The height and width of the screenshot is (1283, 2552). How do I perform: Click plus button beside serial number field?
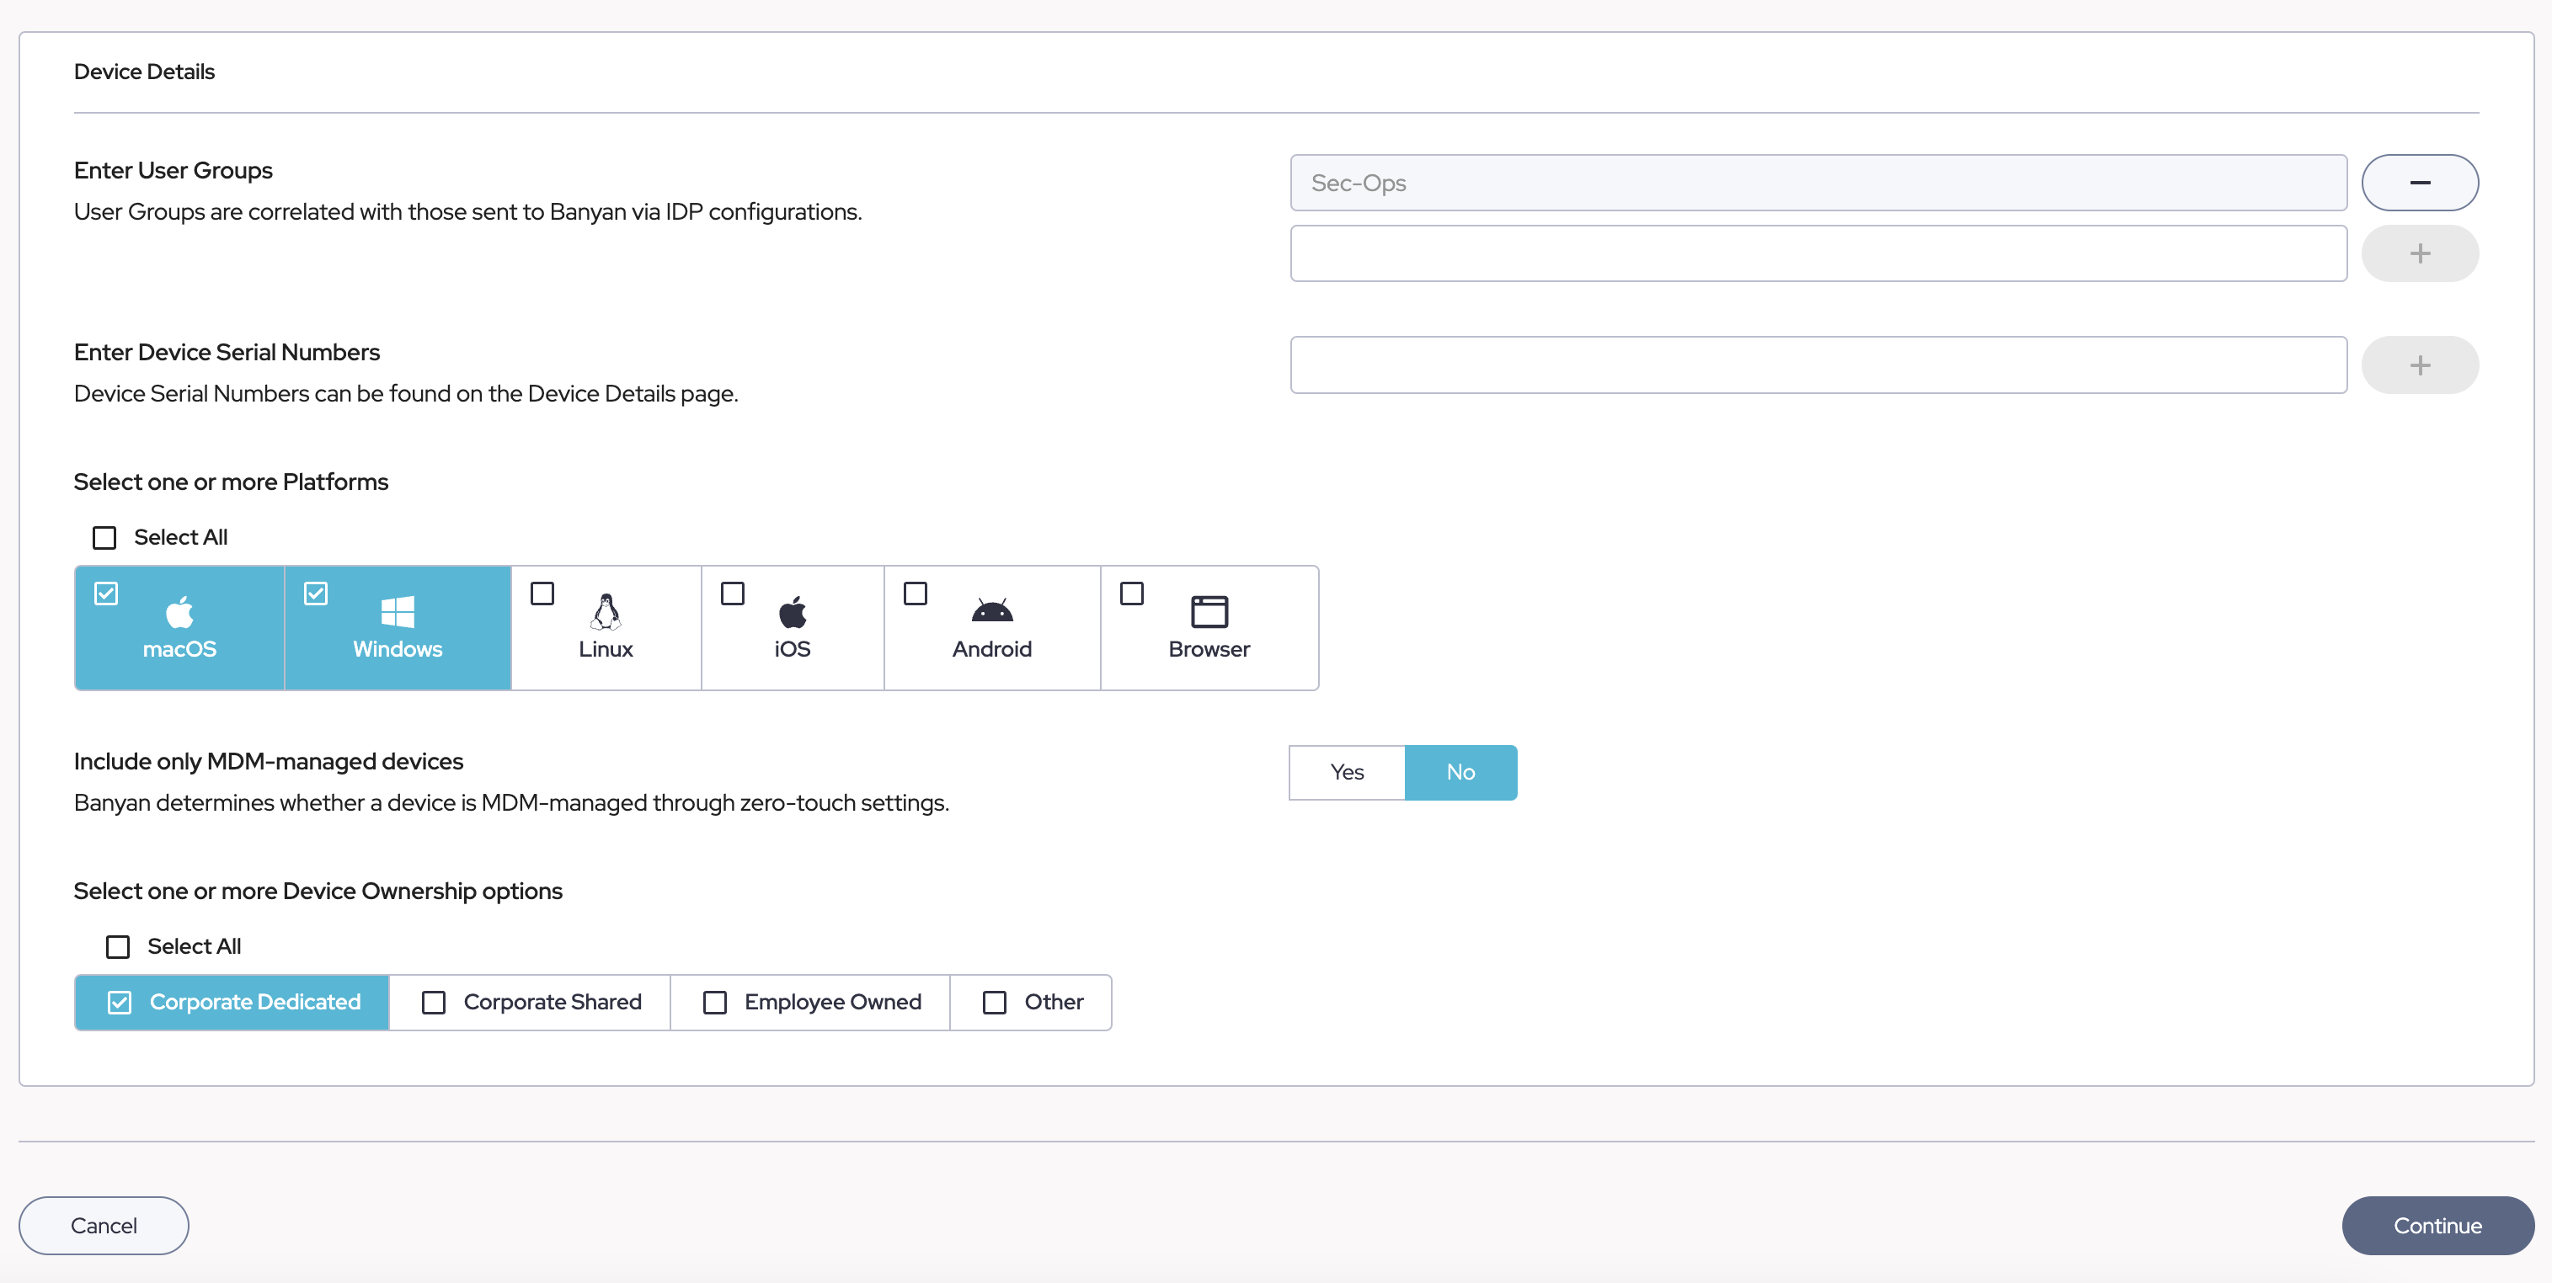coord(2419,365)
